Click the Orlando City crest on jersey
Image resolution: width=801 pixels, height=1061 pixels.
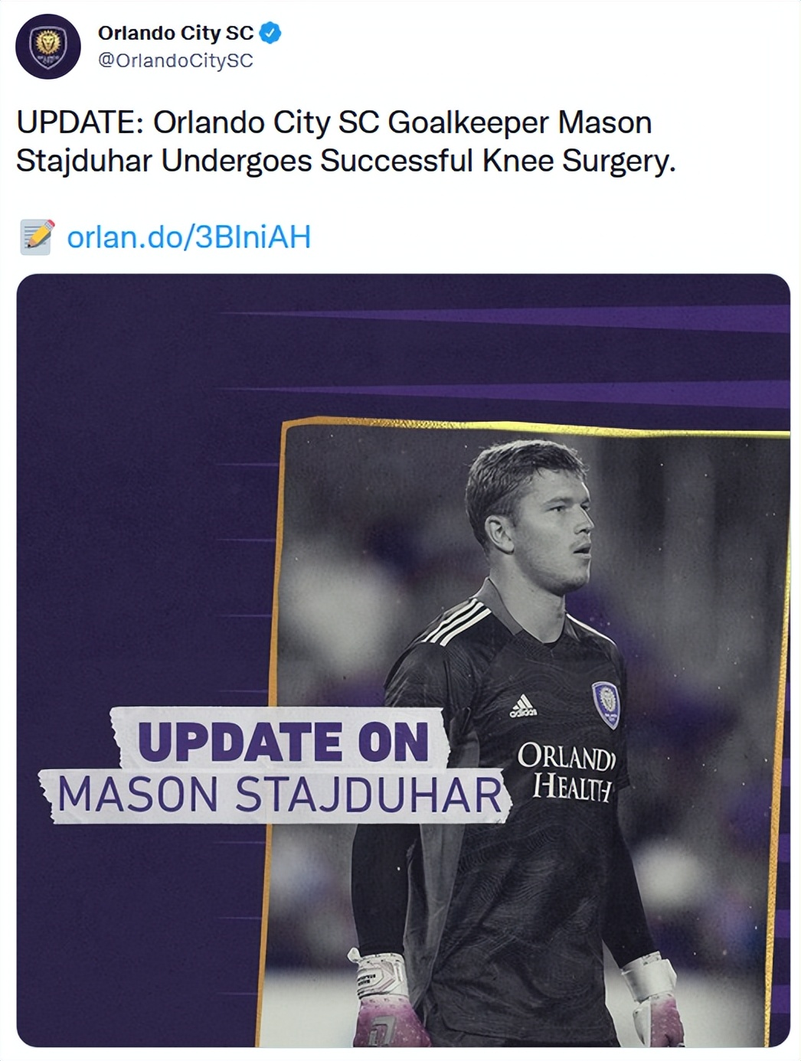(x=606, y=704)
